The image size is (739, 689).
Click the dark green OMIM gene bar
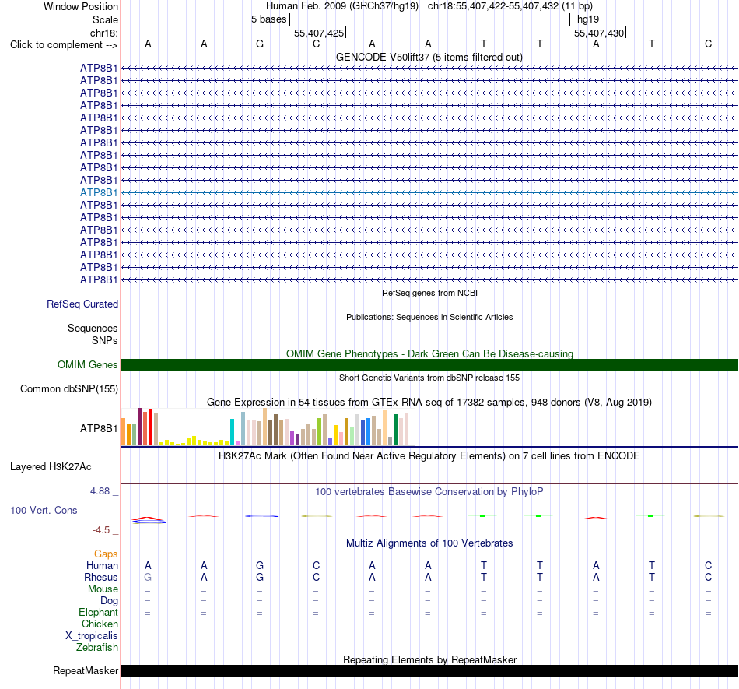click(429, 364)
